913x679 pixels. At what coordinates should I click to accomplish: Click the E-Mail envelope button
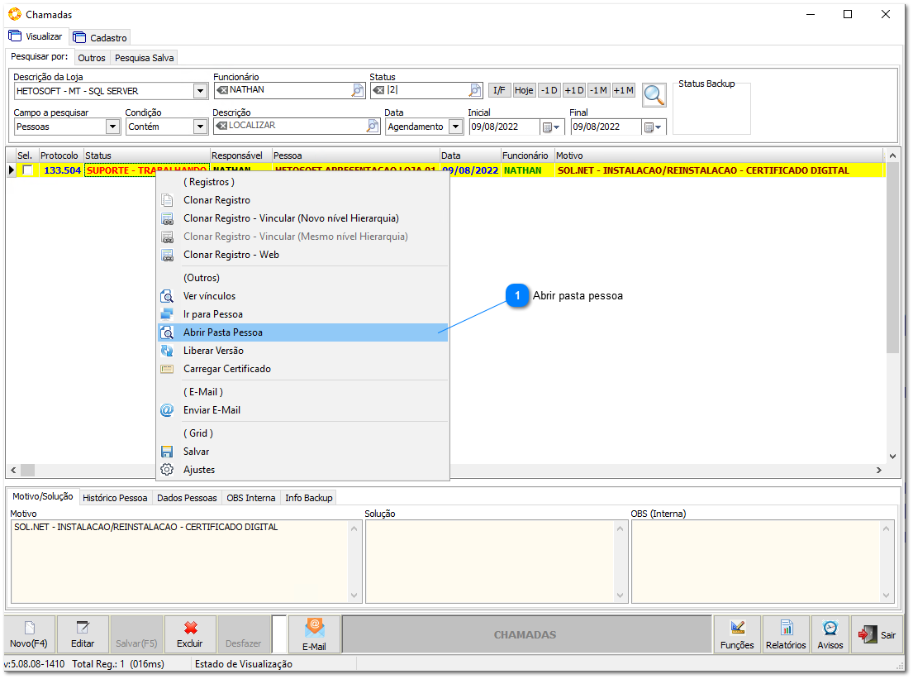[x=314, y=634]
